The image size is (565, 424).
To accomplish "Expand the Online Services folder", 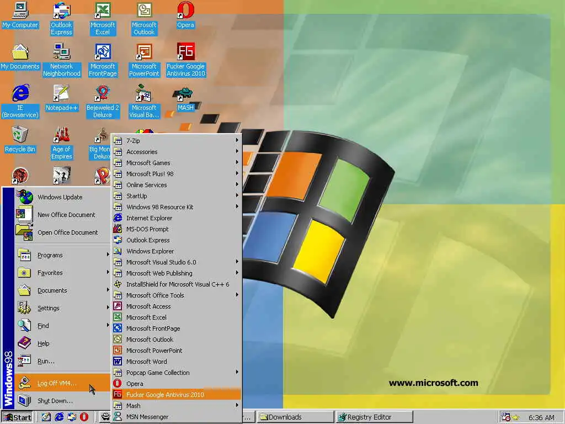I will 176,185.
